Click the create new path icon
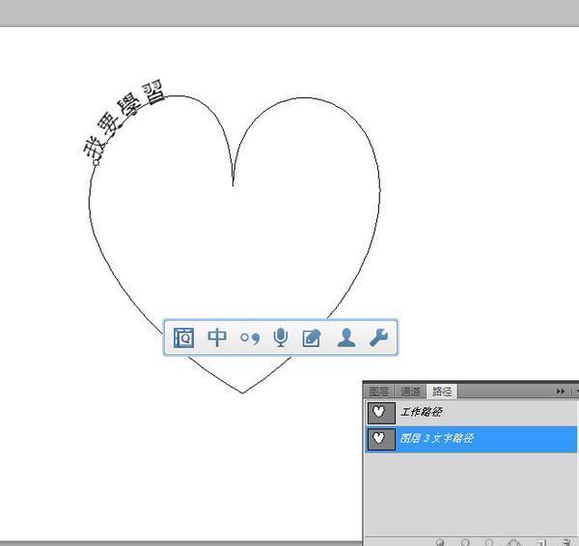 pos(541,542)
